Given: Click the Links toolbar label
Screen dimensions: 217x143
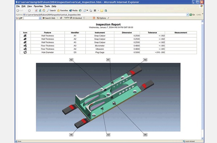Looking at the screenshot, I should pyautogui.click(x=199, y=15).
